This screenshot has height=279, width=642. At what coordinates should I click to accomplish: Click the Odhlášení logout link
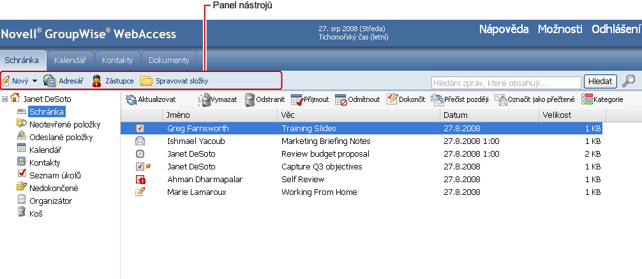pos(616,29)
